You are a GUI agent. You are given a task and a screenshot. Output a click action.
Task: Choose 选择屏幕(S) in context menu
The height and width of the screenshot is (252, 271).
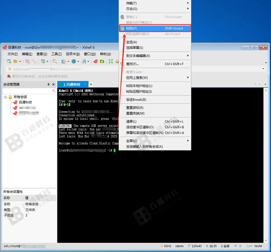(x=155, y=48)
